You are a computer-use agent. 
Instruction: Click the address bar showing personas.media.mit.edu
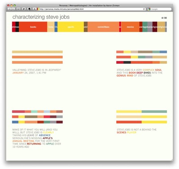click(91, 9)
